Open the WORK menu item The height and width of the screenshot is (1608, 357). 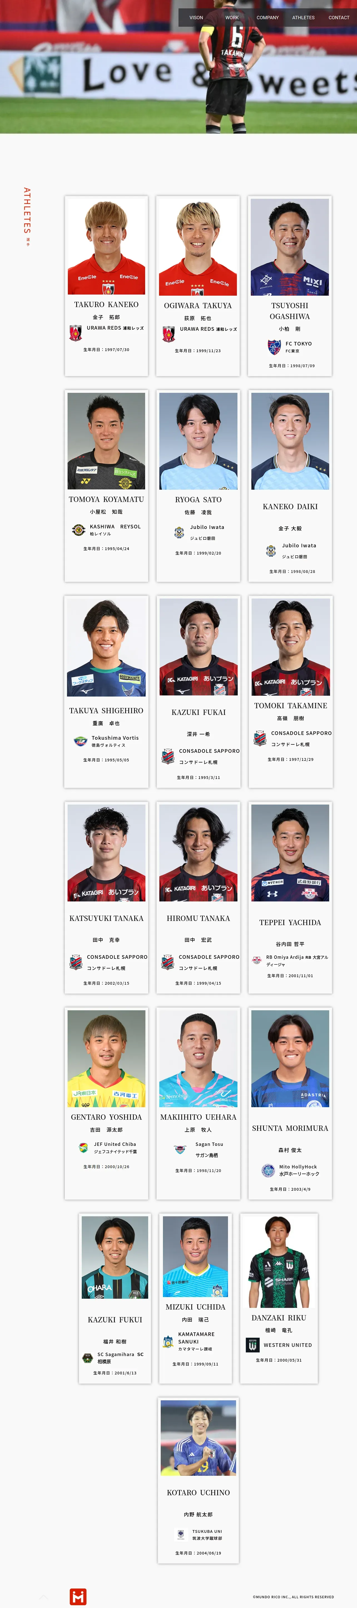tap(232, 18)
